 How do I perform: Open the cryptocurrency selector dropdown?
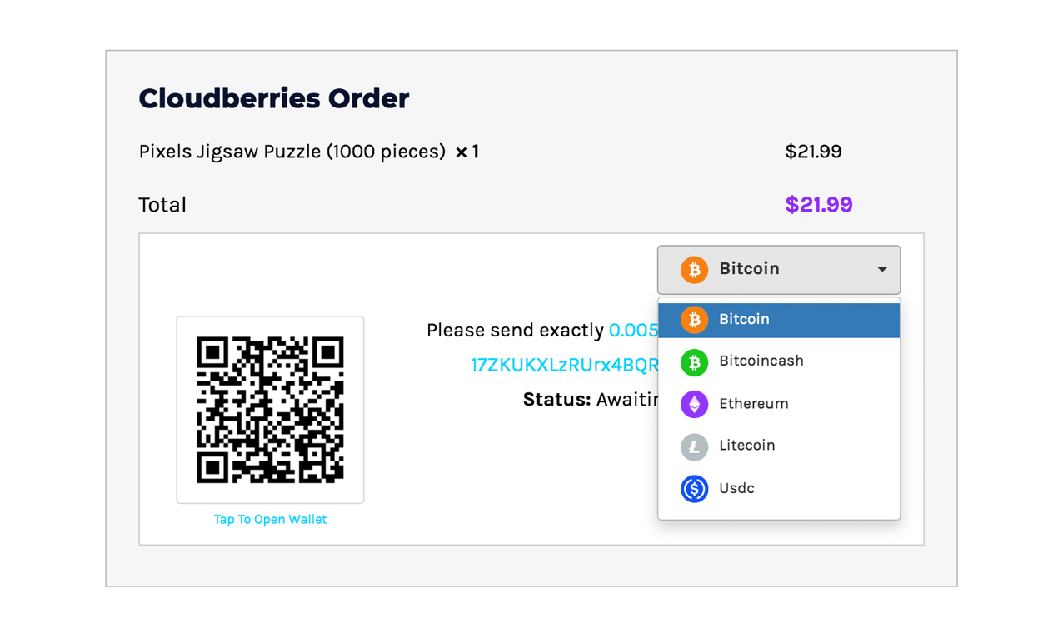779,269
